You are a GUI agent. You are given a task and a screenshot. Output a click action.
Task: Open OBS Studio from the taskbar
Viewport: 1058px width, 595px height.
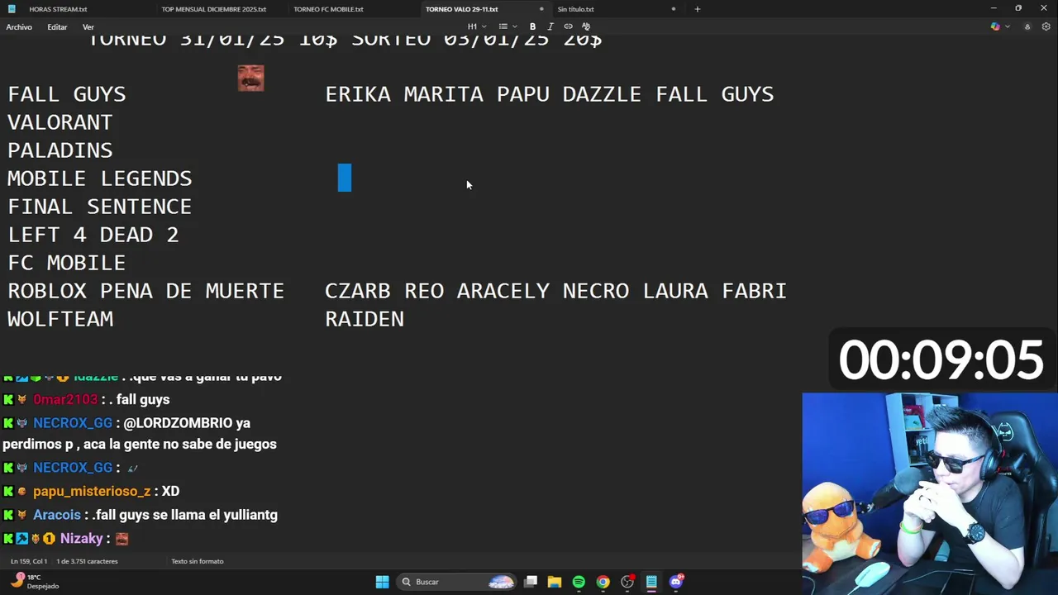627,582
